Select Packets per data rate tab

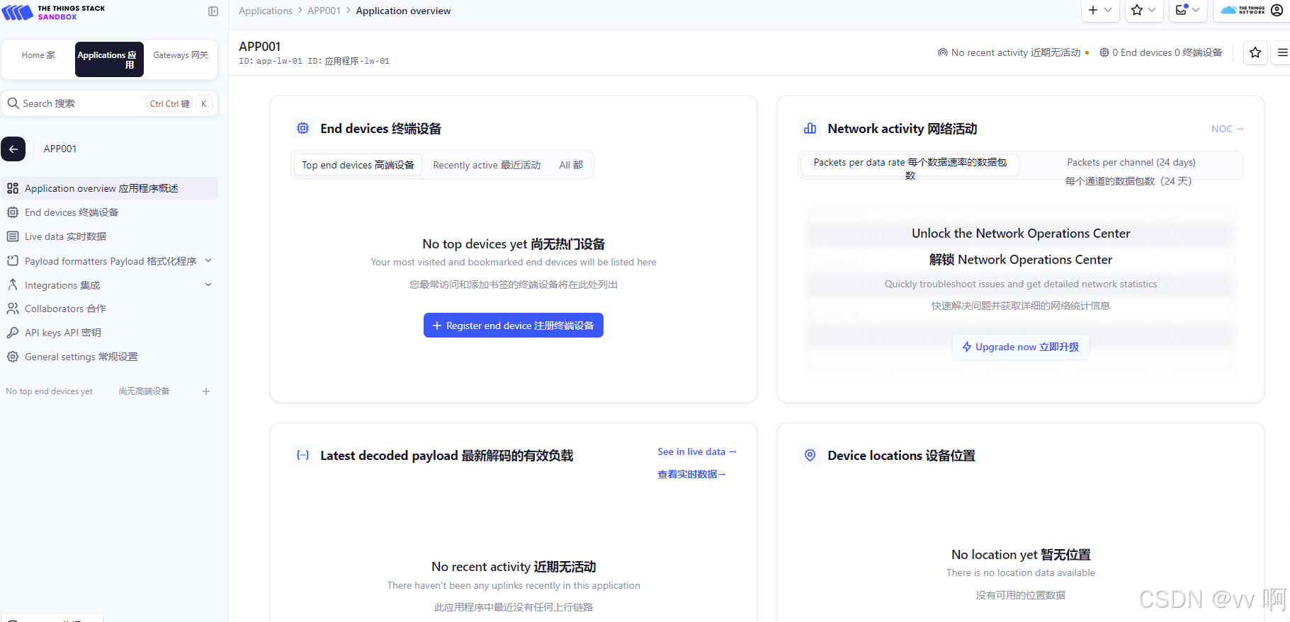(910, 166)
